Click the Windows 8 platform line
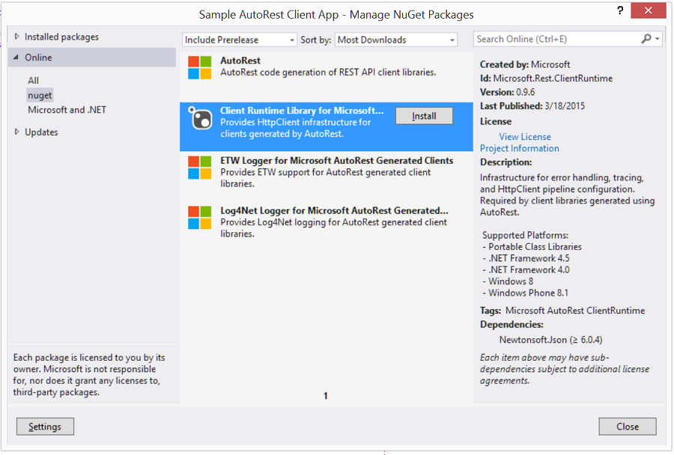The image size is (674, 455). pyautogui.click(x=508, y=281)
